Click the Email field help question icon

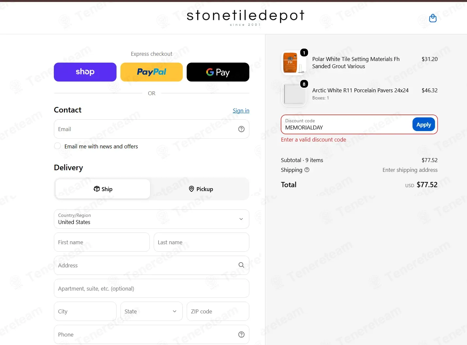241,129
